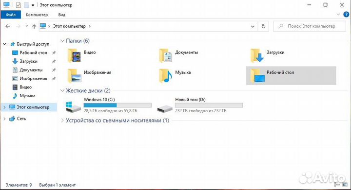The image size is (351, 190).
Task: Open the Файл menu
Action: tap(11, 15)
